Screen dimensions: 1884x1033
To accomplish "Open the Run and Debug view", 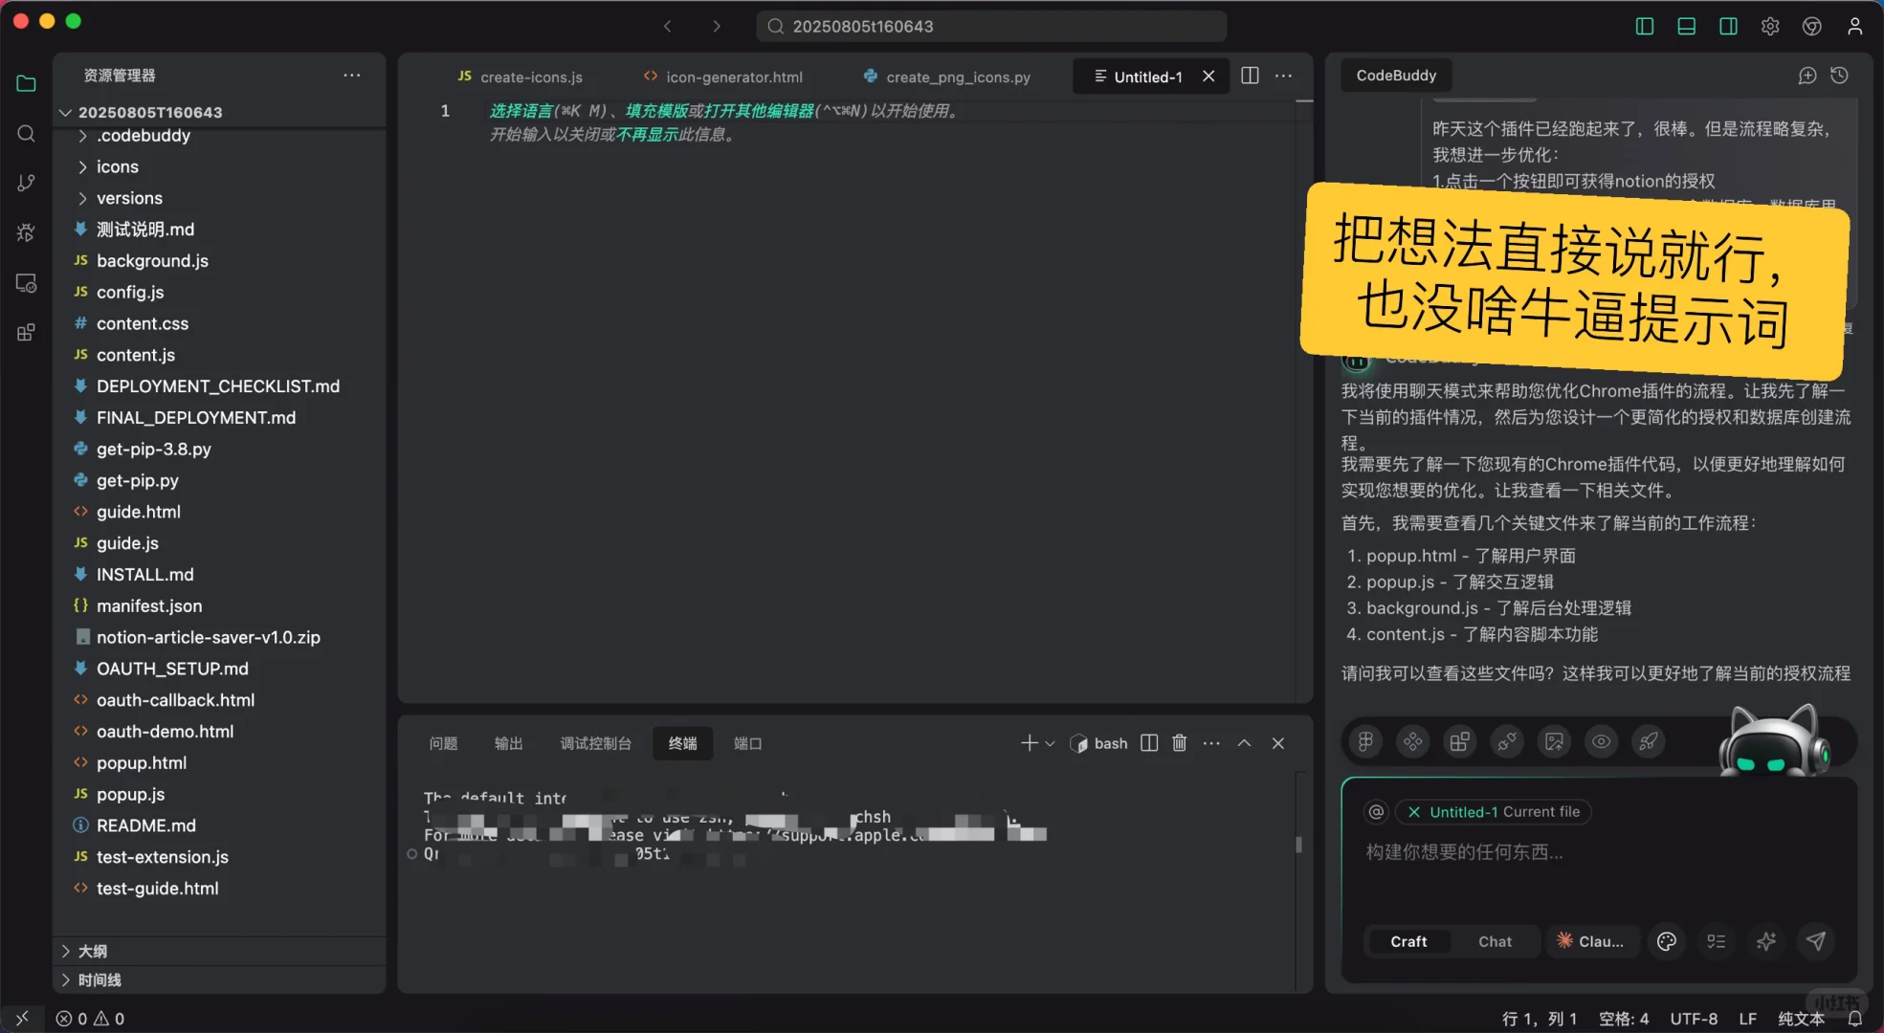I will (26, 231).
